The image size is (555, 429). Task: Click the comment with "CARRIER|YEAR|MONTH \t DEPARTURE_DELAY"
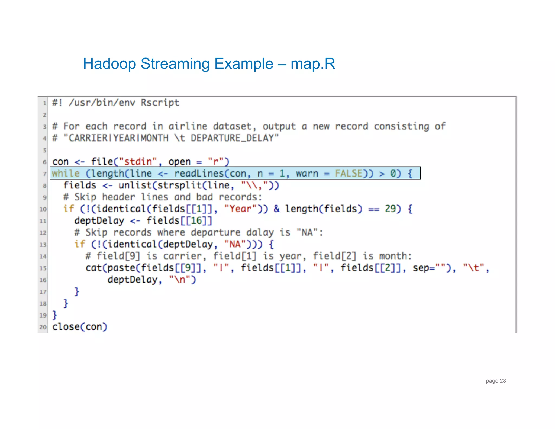[165, 138]
